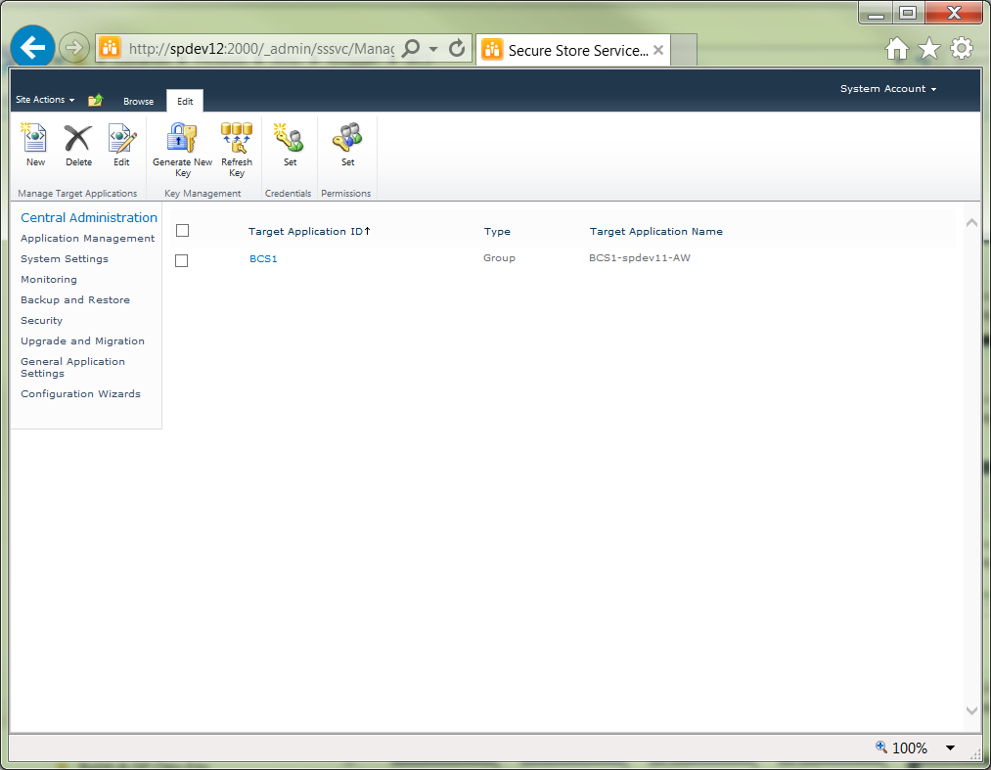Open the browser Home icon
The height and width of the screenshot is (770, 991).
click(897, 48)
